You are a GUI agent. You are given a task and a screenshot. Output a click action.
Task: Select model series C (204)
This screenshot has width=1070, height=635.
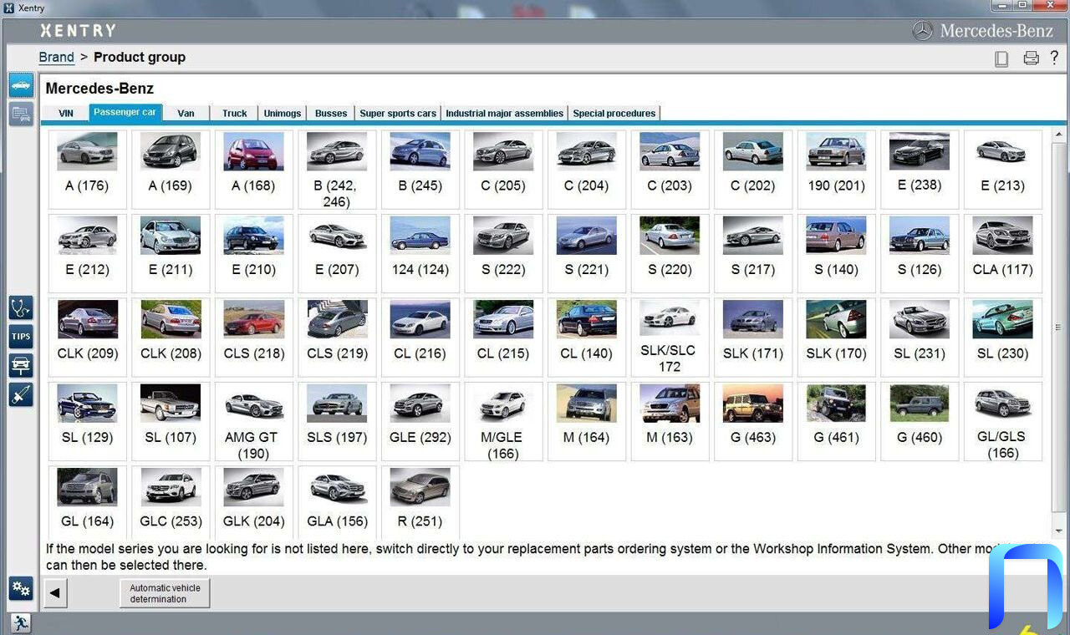point(586,170)
